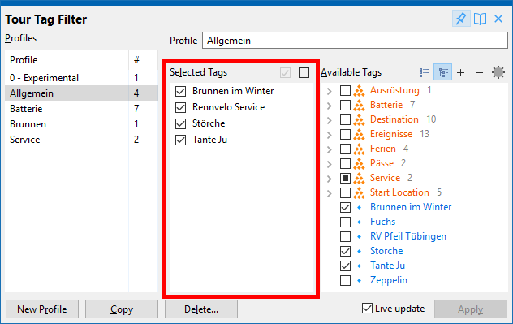Switch Available Tags to hierarchical tree view
513x324 pixels.
(x=443, y=72)
